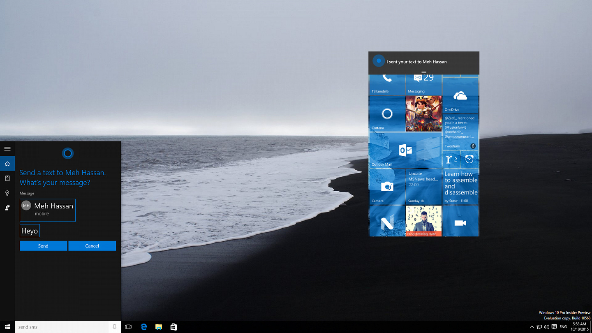592x333 pixels.
Task: Launch Microsoft Edge from the taskbar
Action: tap(144, 327)
